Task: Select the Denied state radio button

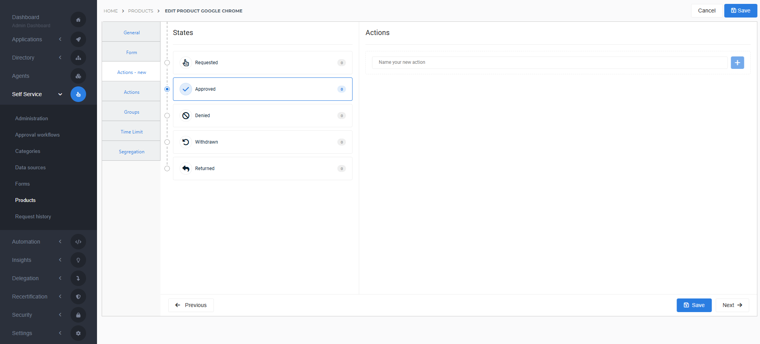Action: (167, 116)
